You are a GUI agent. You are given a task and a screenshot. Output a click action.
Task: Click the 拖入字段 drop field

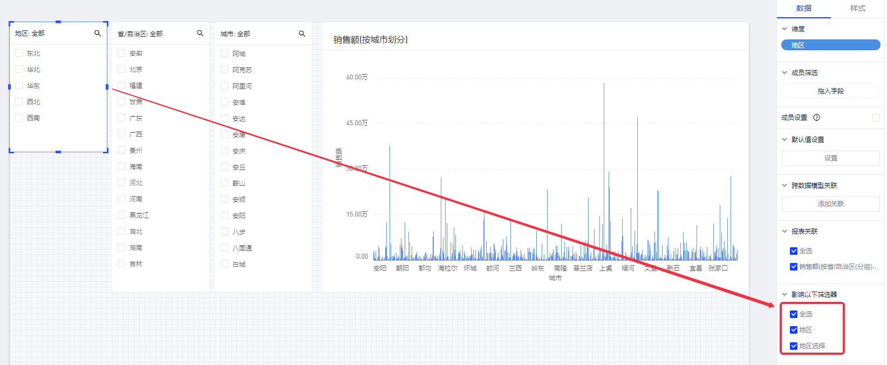[830, 91]
